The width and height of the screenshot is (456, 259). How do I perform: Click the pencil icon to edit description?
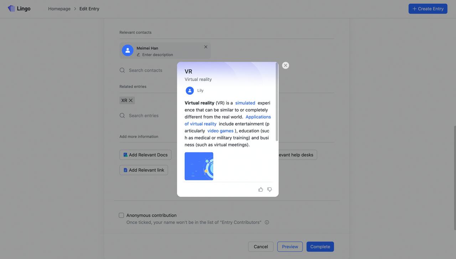(139, 55)
